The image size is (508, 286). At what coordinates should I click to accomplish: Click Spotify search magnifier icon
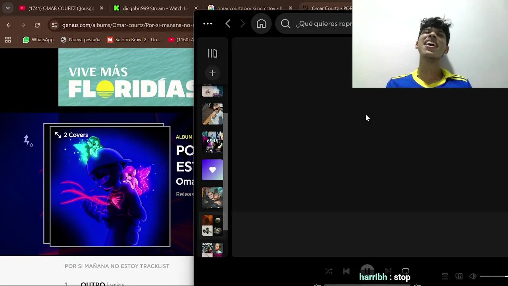coord(285,24)
